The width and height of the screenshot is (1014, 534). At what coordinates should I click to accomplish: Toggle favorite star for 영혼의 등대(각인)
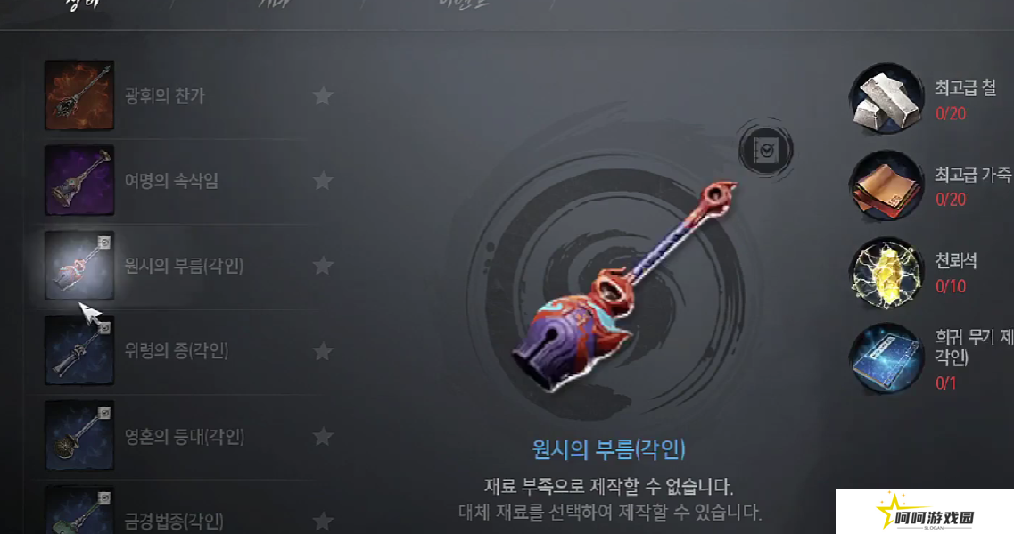click(323, 436)
